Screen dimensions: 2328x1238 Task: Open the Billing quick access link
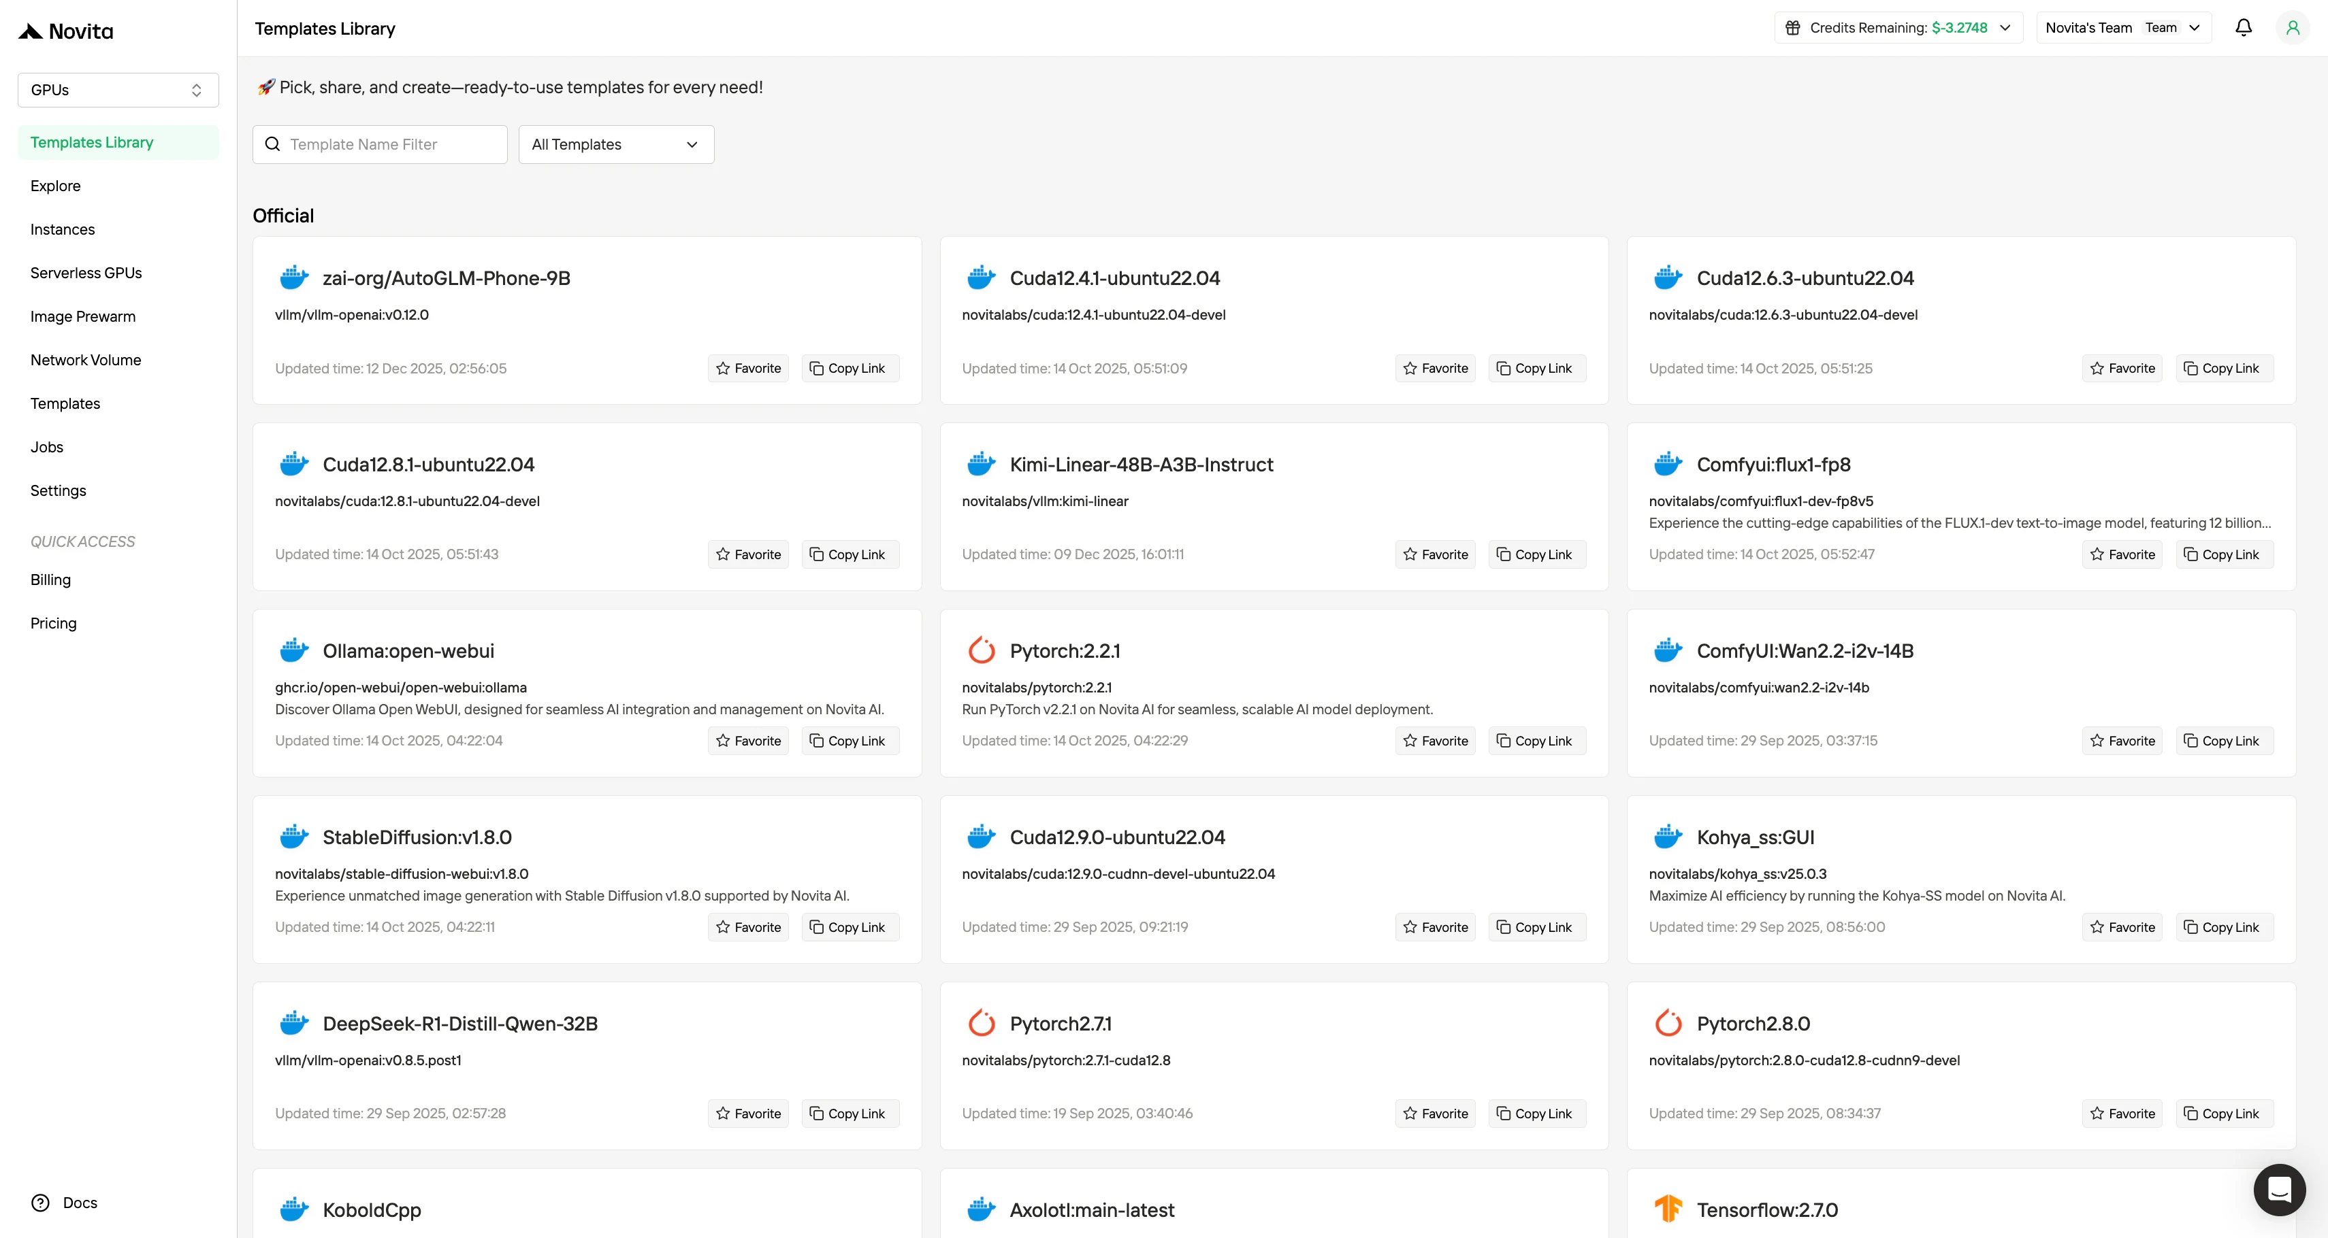118,580
